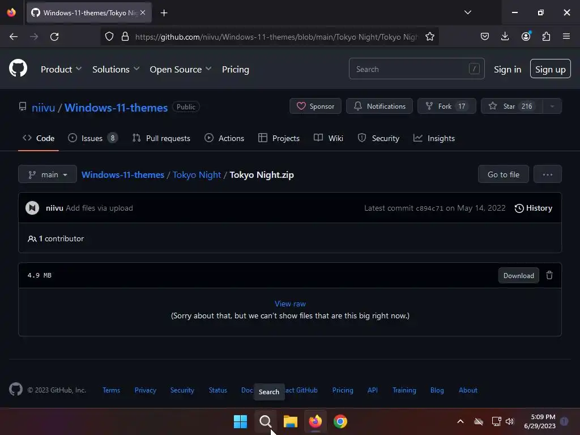Open the Issues tab

pos(92,138)
